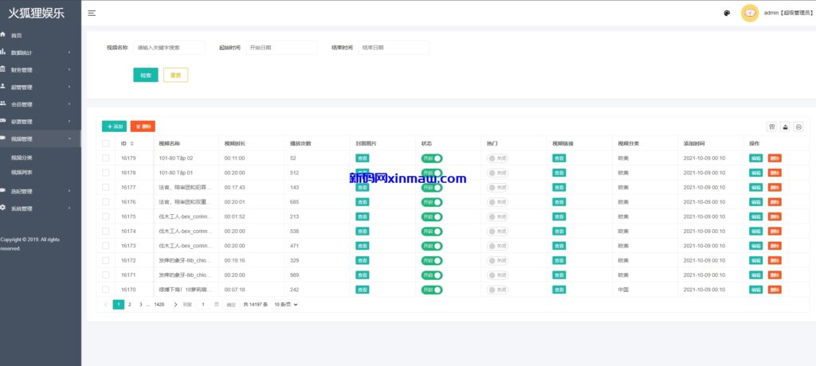Screen dimensions: 816x366
Task: Select all rows with the header checkbox
Action: pos(105,144)
